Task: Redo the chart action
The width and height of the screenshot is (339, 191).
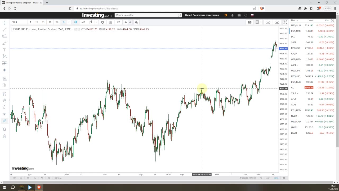Action: (130, 22)
